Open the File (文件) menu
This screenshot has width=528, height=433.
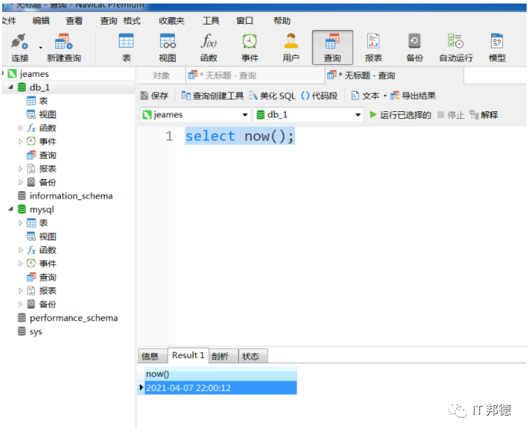(x=9, y=21)
